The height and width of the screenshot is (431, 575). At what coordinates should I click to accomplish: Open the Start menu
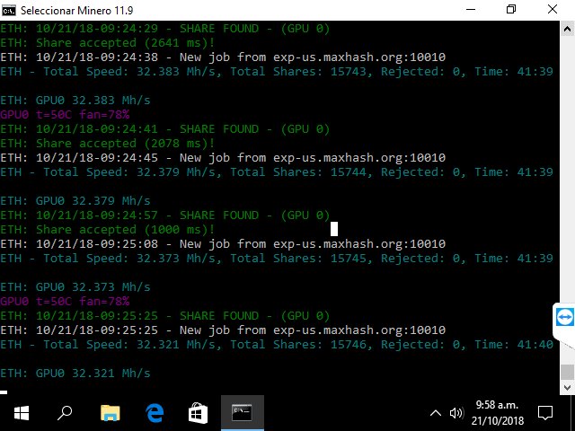[x=22, y=413]
